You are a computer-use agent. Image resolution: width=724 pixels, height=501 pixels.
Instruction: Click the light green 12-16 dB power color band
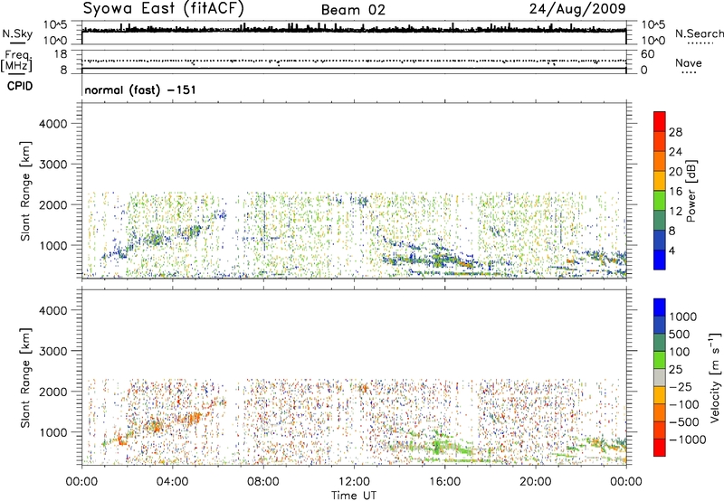[x=660, y=201]
